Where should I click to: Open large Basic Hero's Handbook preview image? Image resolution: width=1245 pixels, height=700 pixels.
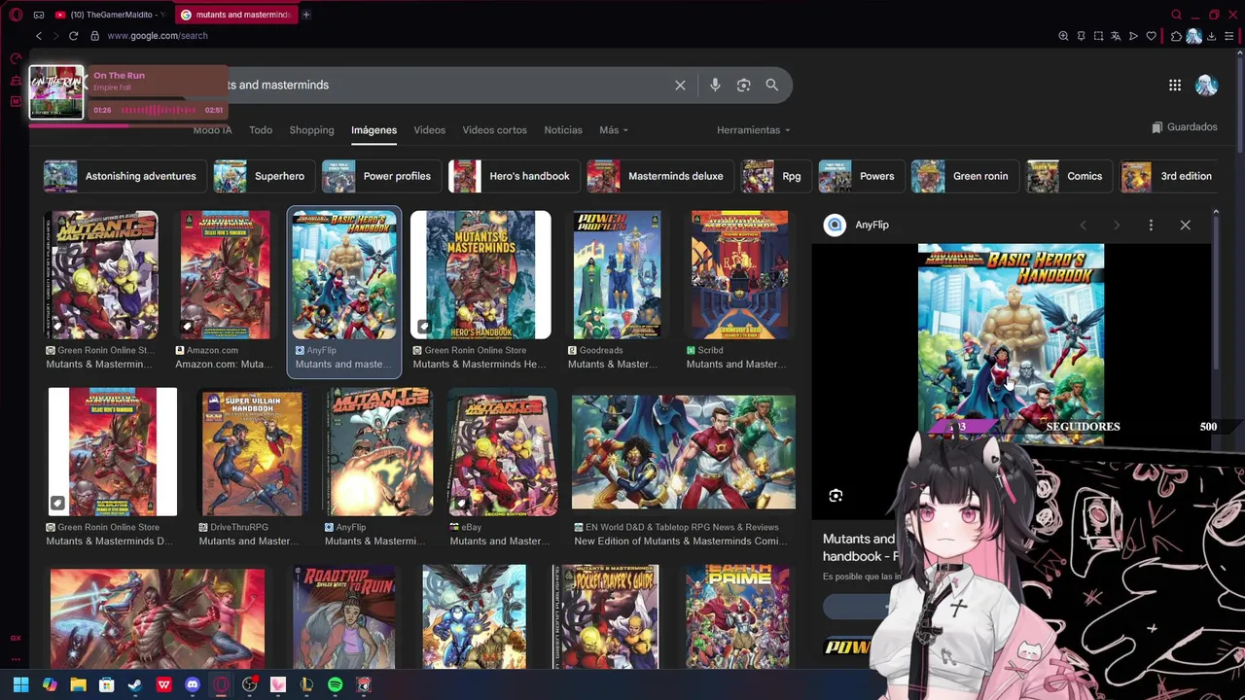tap(1011, 343)
